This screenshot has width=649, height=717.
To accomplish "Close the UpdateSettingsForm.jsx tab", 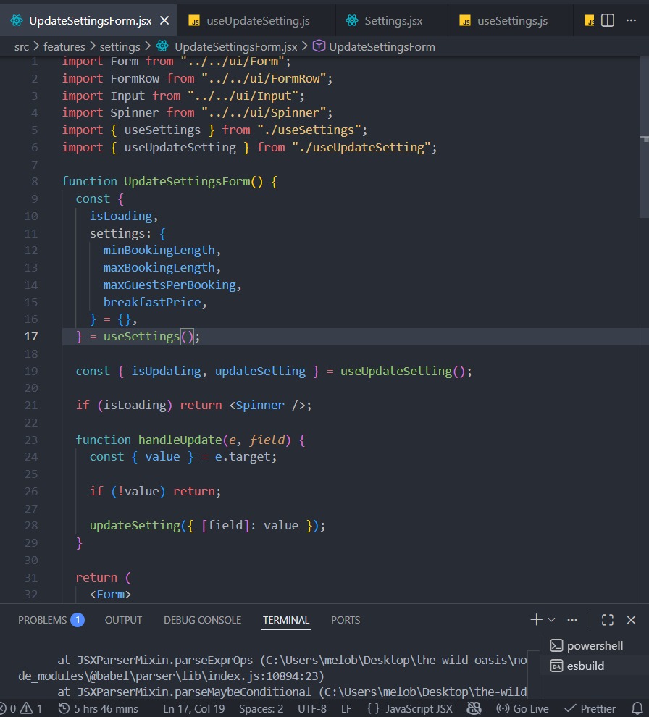I will 164,20.
